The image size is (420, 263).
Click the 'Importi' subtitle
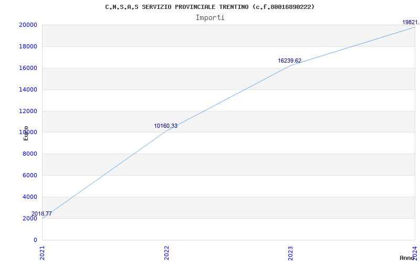(210, 18)
